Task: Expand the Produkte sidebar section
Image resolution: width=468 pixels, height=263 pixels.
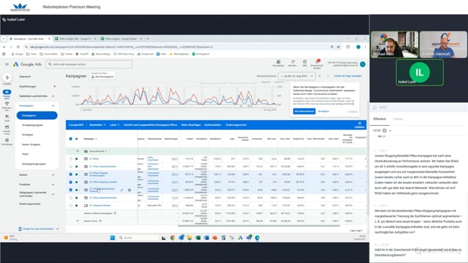Action: (53, 185)
